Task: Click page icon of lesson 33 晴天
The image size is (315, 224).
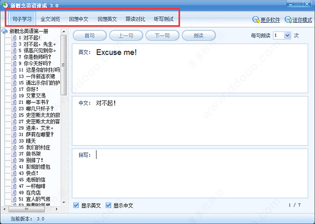Action: point(14,141)
